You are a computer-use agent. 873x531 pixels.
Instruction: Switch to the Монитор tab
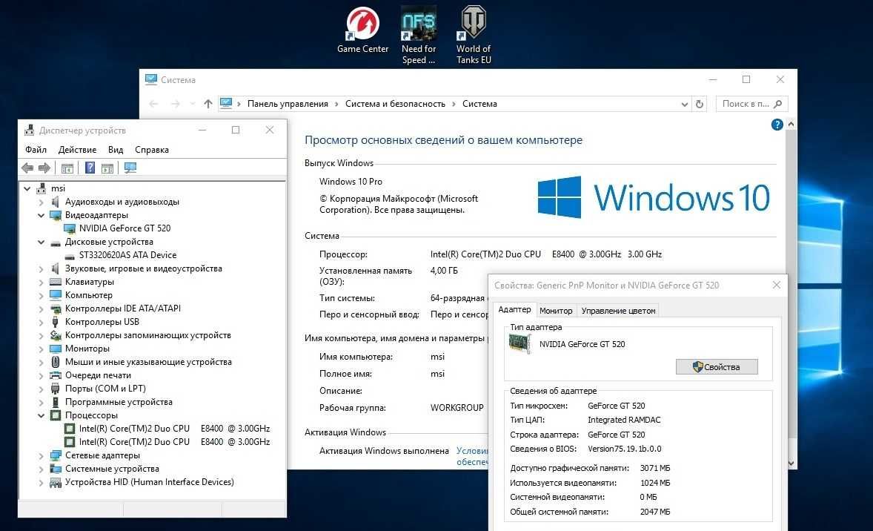[556, 311]
